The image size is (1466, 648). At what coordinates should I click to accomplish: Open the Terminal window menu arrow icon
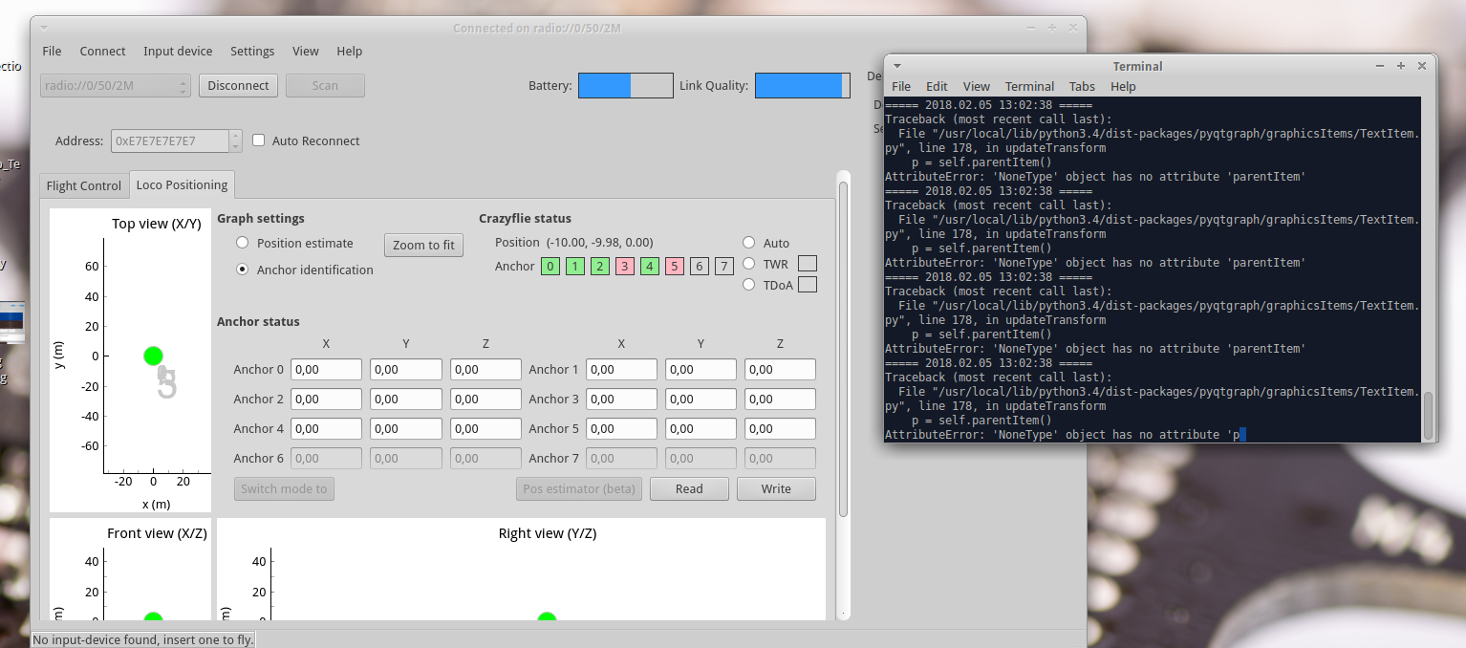[x=897, y=66]
